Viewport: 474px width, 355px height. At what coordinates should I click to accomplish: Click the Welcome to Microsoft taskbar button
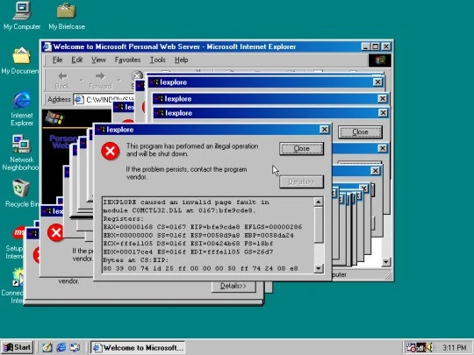tap(138, 347)
